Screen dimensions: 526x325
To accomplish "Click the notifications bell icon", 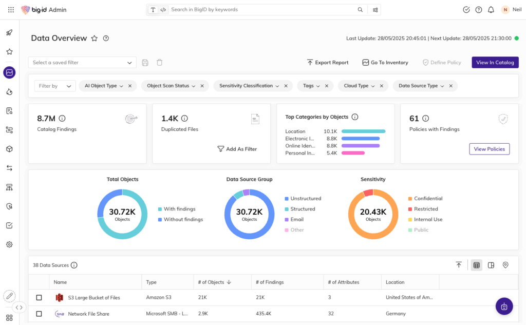I will coord(491,10).
